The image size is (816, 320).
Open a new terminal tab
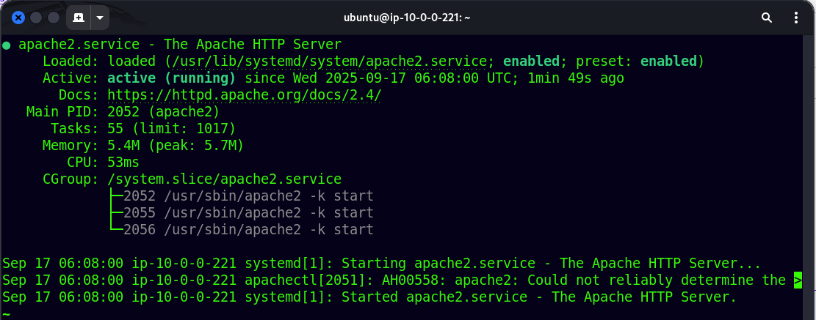(79, 18)
